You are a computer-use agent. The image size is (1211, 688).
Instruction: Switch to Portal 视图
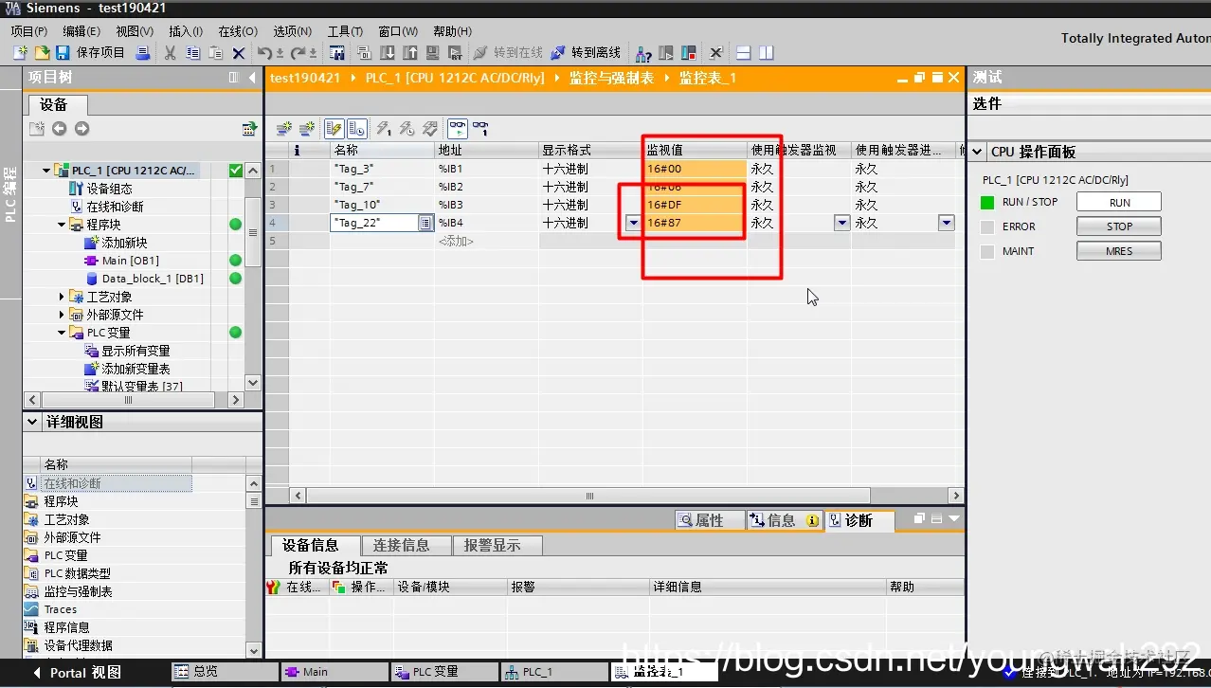[78, 672]
